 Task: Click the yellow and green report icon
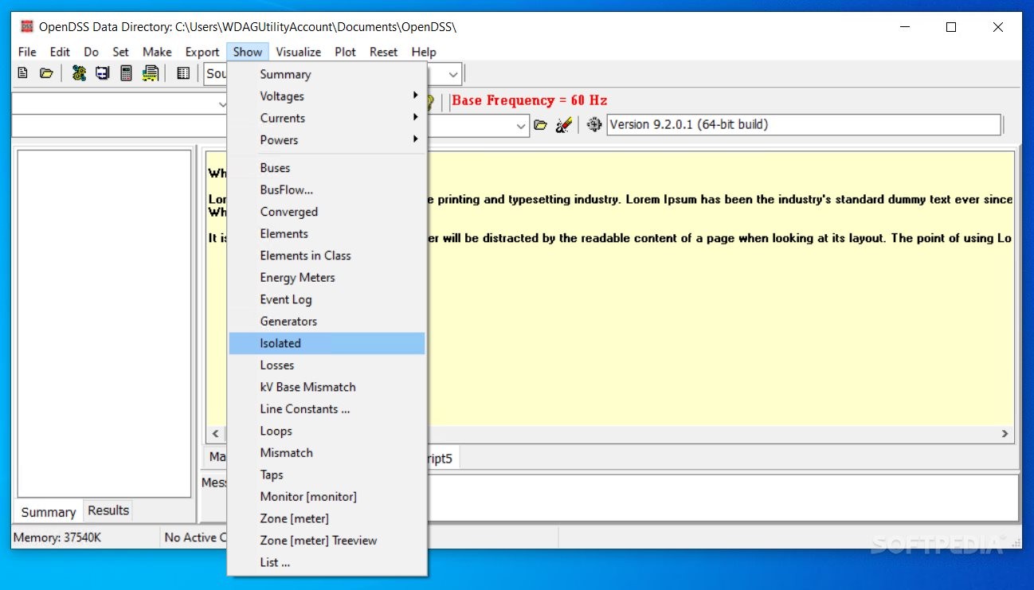click(x=150, y=73)
